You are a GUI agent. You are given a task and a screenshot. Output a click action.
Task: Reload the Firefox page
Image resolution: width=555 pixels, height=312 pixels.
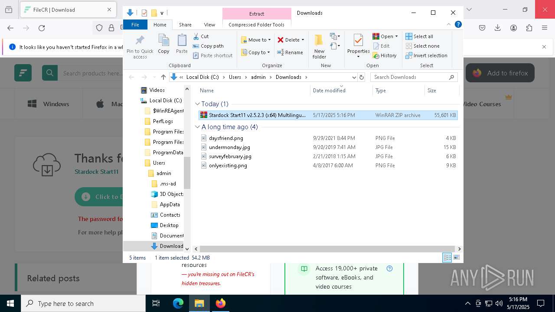pos(42,28)
